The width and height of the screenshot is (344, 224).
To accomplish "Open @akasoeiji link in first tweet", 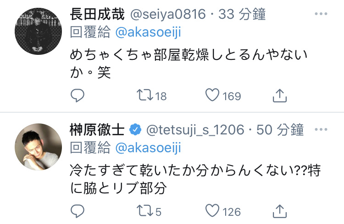I will click(x=148, y=32).
